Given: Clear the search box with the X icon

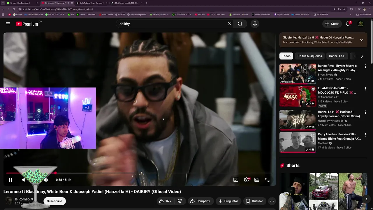Looking at the screenshot, I should 230,24.
